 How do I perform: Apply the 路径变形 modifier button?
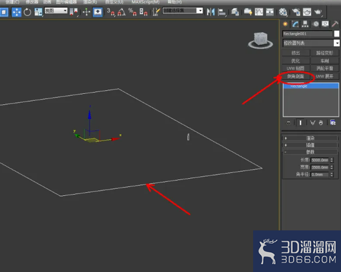(x=325, y=53)
